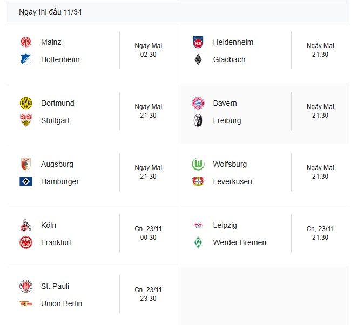Click the Heidenheim FCH crest
This screenshot has width=351, height=325.
(198, 42)
